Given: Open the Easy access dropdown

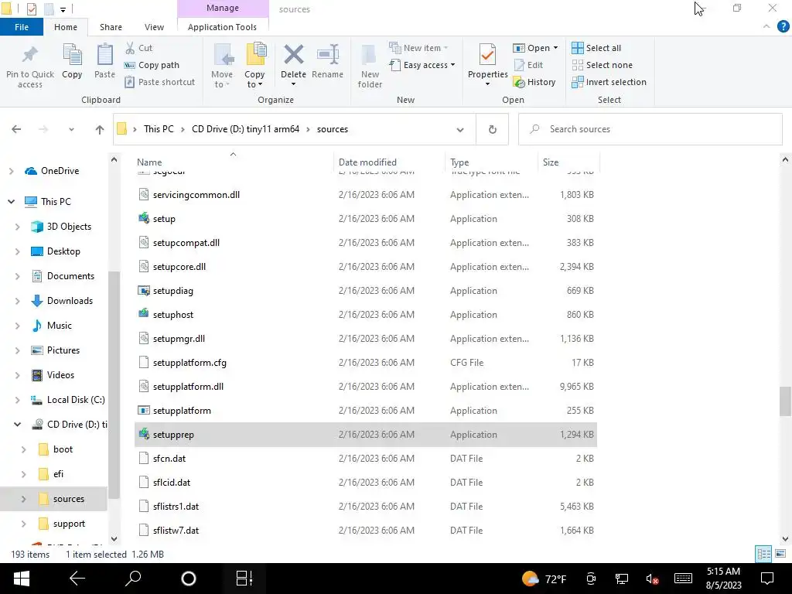Looking at the screenshot, I should 422,65.
